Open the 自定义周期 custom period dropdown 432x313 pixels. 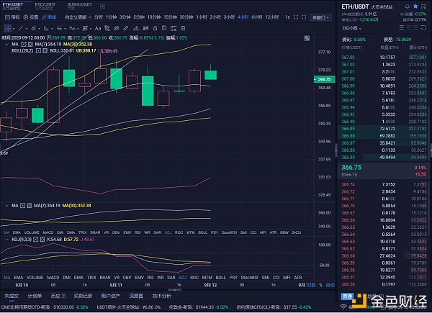point(78,17)
